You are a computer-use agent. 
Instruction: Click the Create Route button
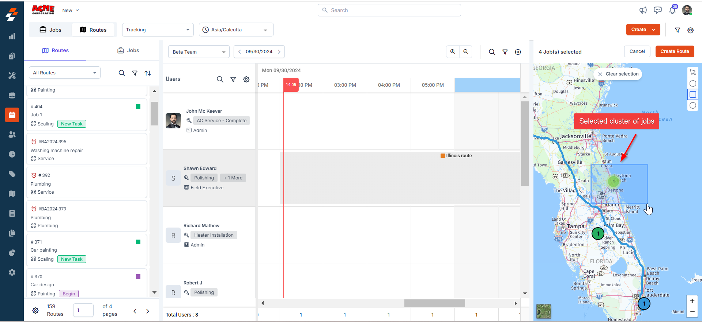pyautogui.click(x=675, y=51)
